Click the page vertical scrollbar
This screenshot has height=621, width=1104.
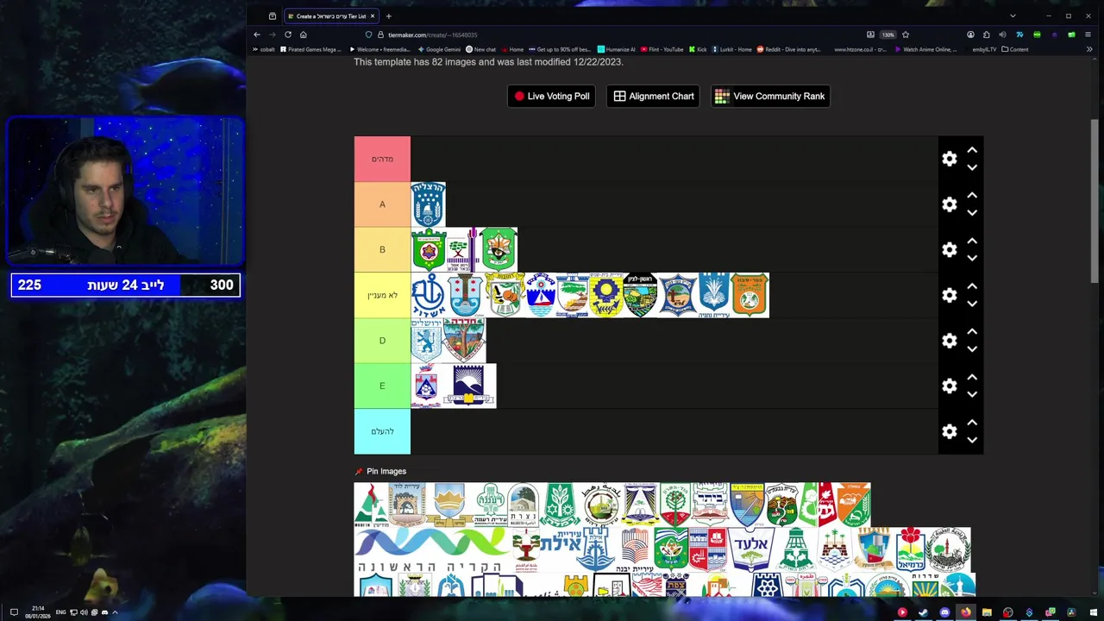click(1095, 201)
